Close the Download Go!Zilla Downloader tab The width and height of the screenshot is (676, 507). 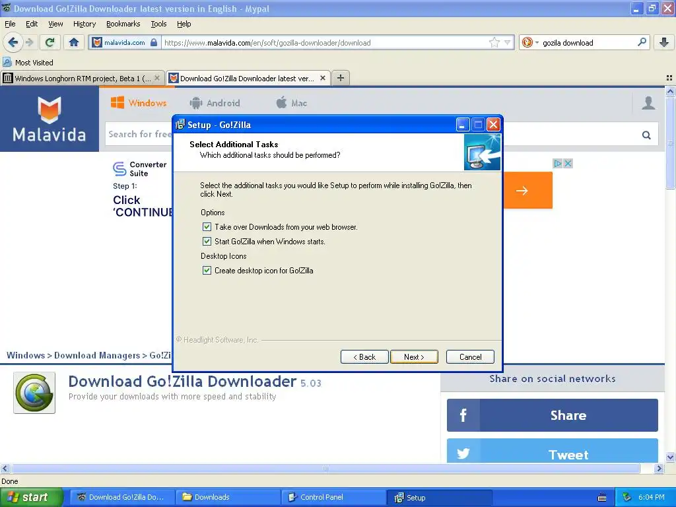(322, 78)
